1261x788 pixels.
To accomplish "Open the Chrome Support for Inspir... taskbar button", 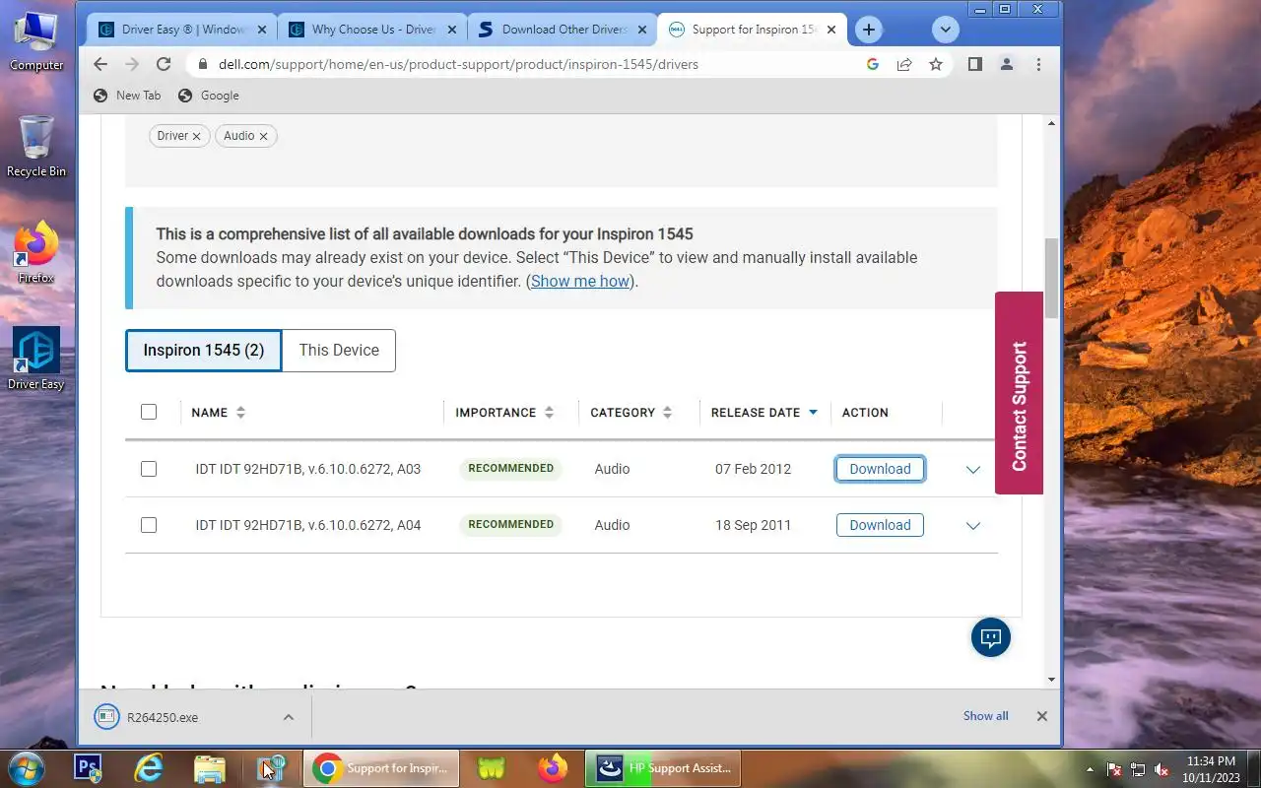I will pos(382,768).
